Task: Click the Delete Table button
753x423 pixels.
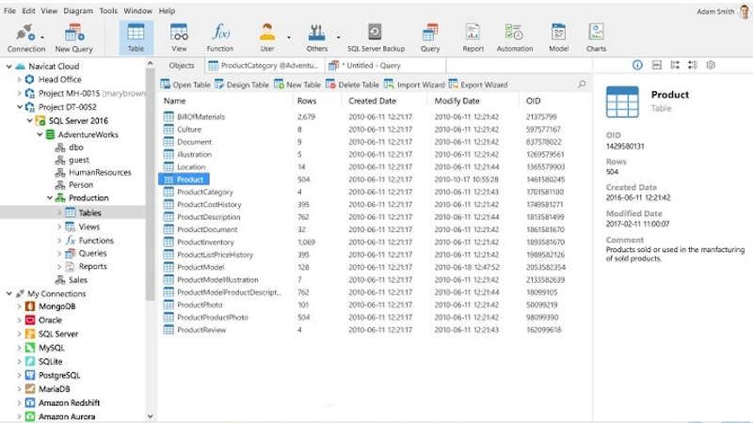Action: point(352,85)
